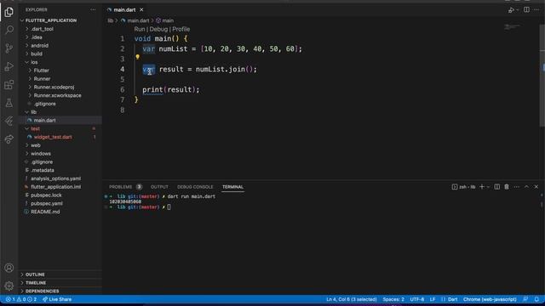Open notifications bell in status bar
Image resolution: width=545 pixels, height=306 pixels.
pyautogui.click(x=536, y=299)
